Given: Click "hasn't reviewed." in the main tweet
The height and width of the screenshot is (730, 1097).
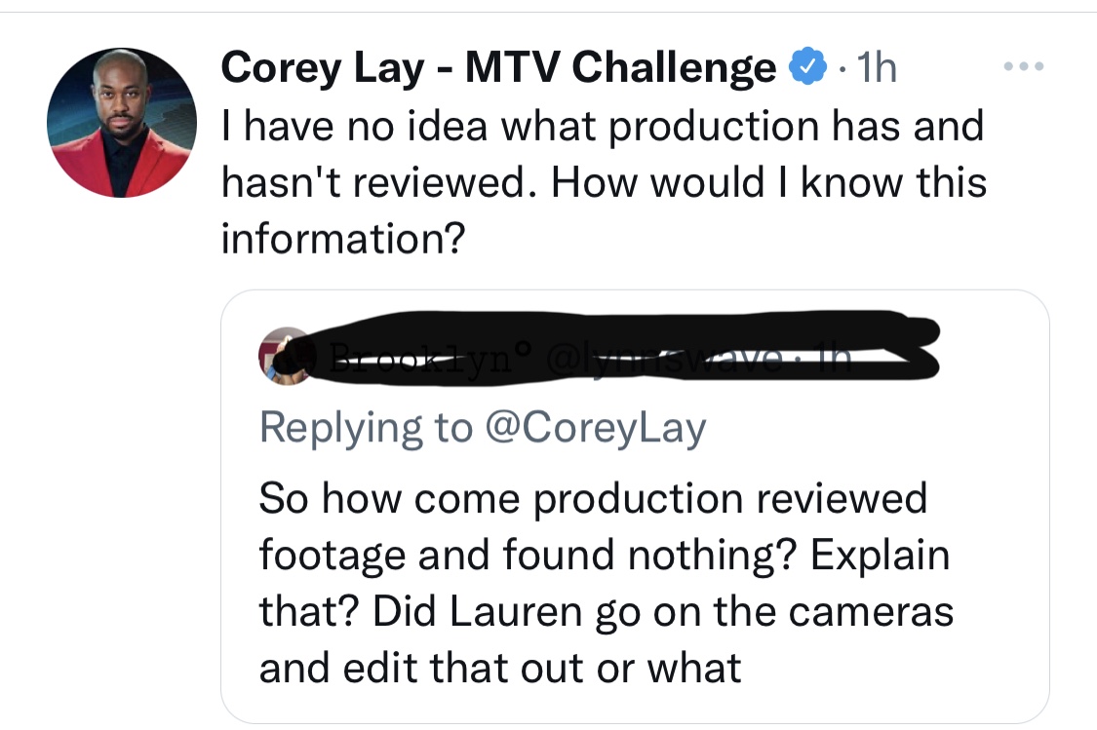Looking at the screenshot, I should [x=375, y=182].
